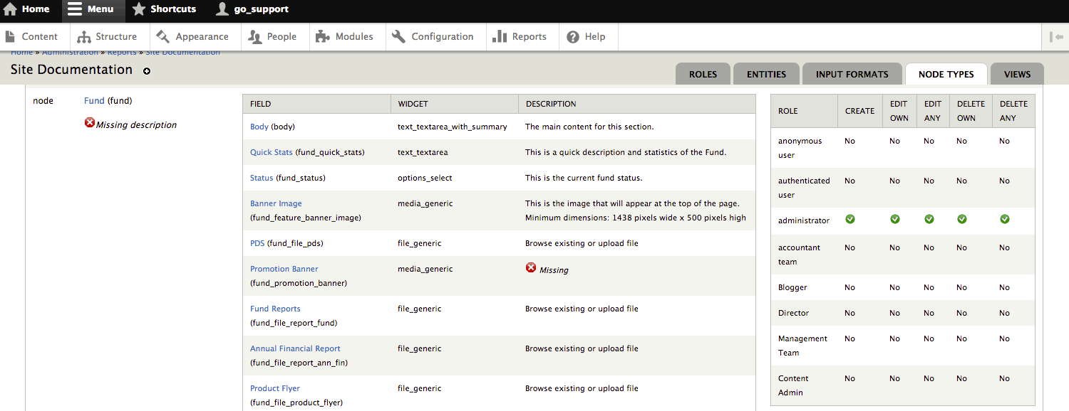
Task: Click the add shortcut plus icon
Action: coord(147,71)
